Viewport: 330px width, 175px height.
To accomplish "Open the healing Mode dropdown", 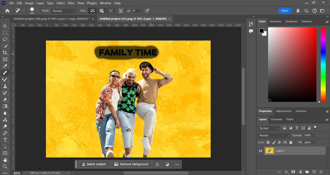I will point(64,11).
